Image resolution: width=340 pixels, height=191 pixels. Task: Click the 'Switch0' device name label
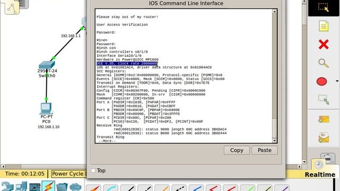click(x=47, y=75)
